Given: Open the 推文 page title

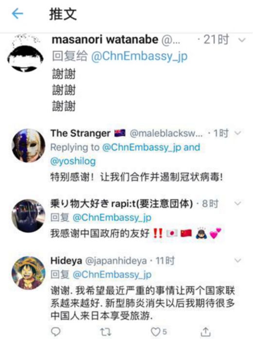Looking at the screenshot, I should pyautogui.click(x=63, y=14).
